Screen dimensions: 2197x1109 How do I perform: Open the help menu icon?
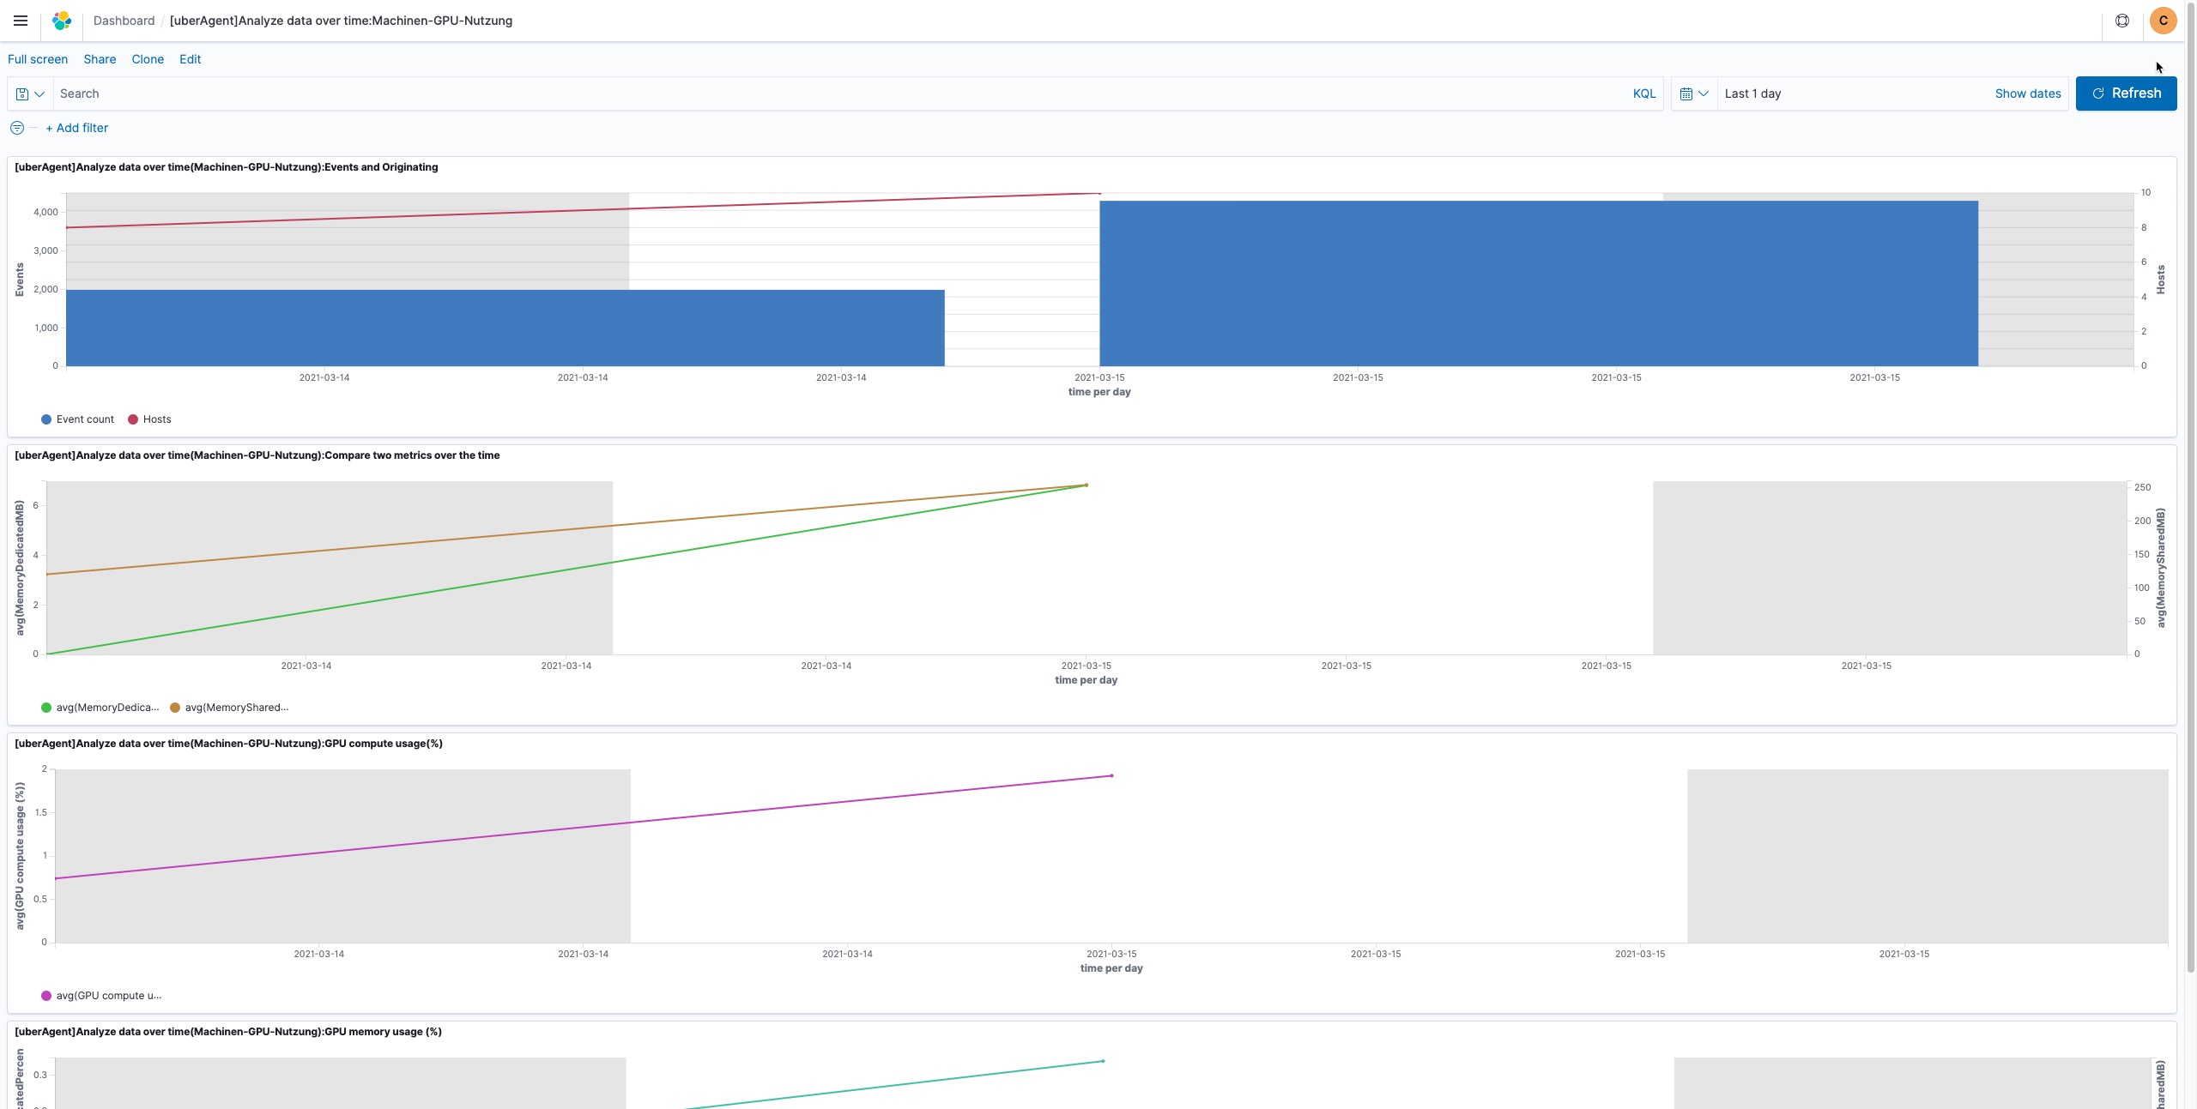pos(2121,21)
